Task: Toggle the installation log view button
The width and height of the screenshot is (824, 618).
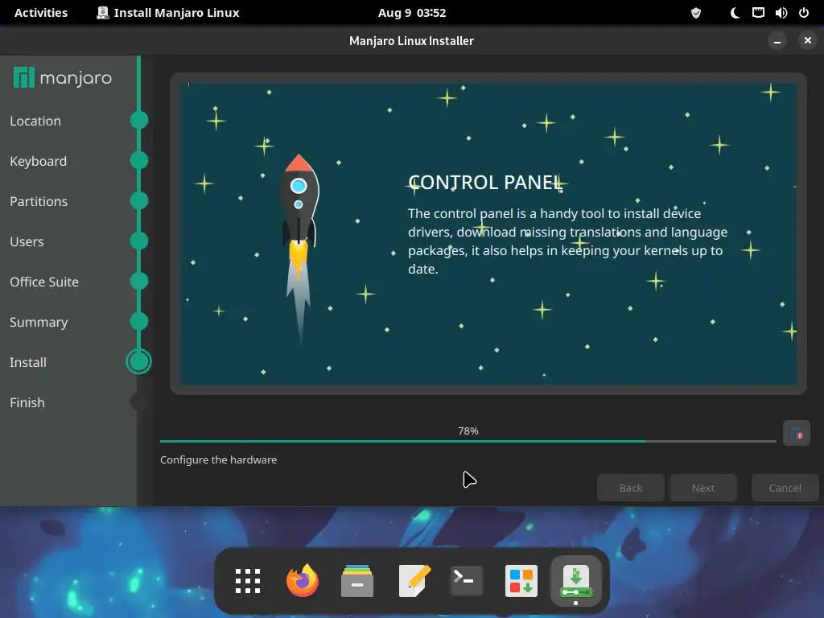Action: click(x=796, y=434)
